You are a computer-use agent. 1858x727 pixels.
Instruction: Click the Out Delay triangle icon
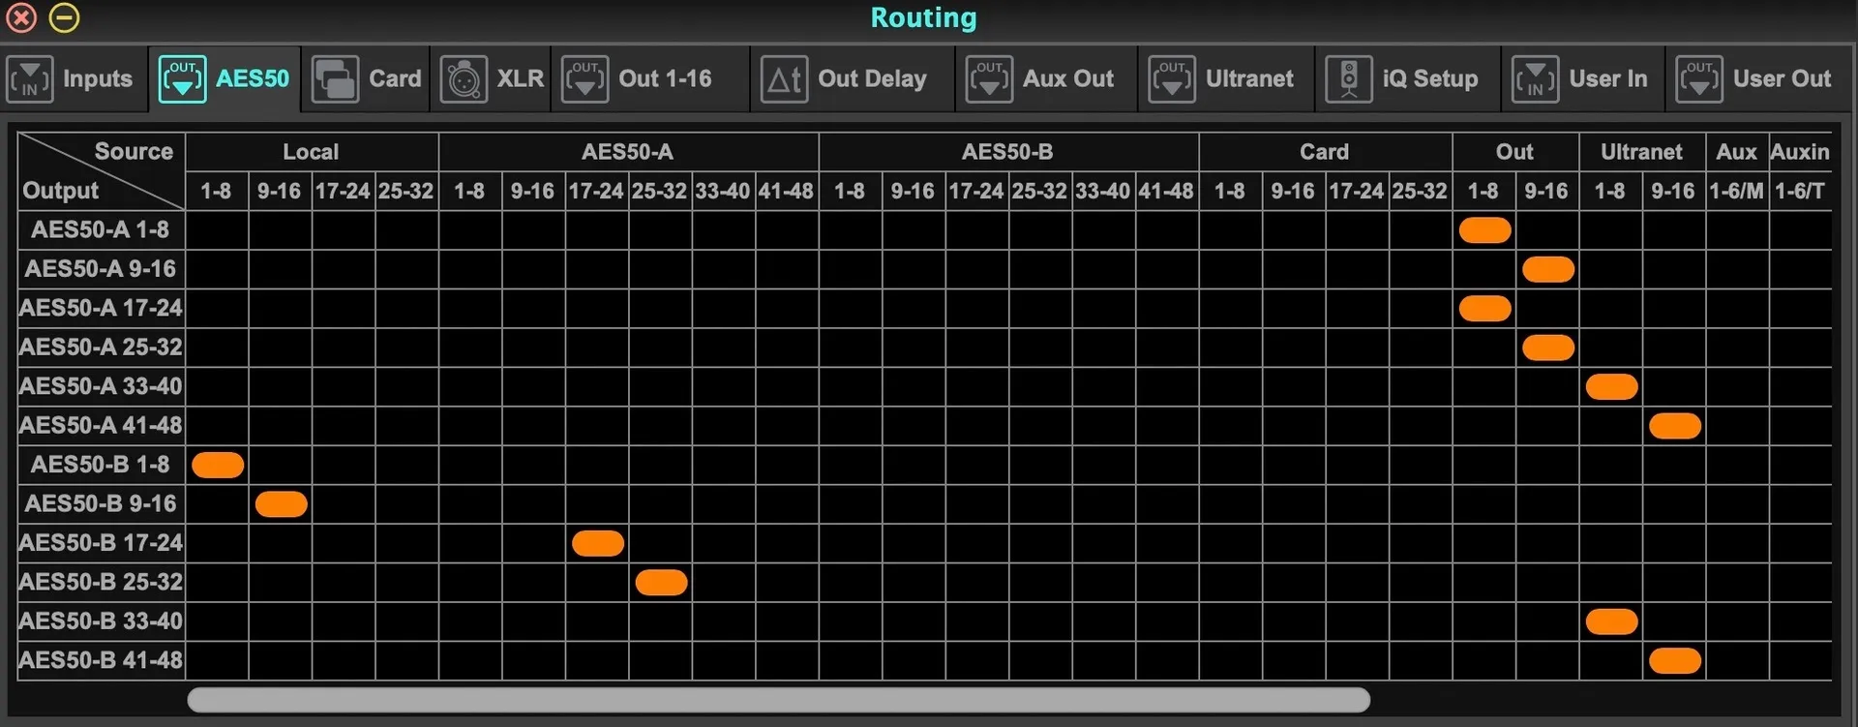coord(784,79)
